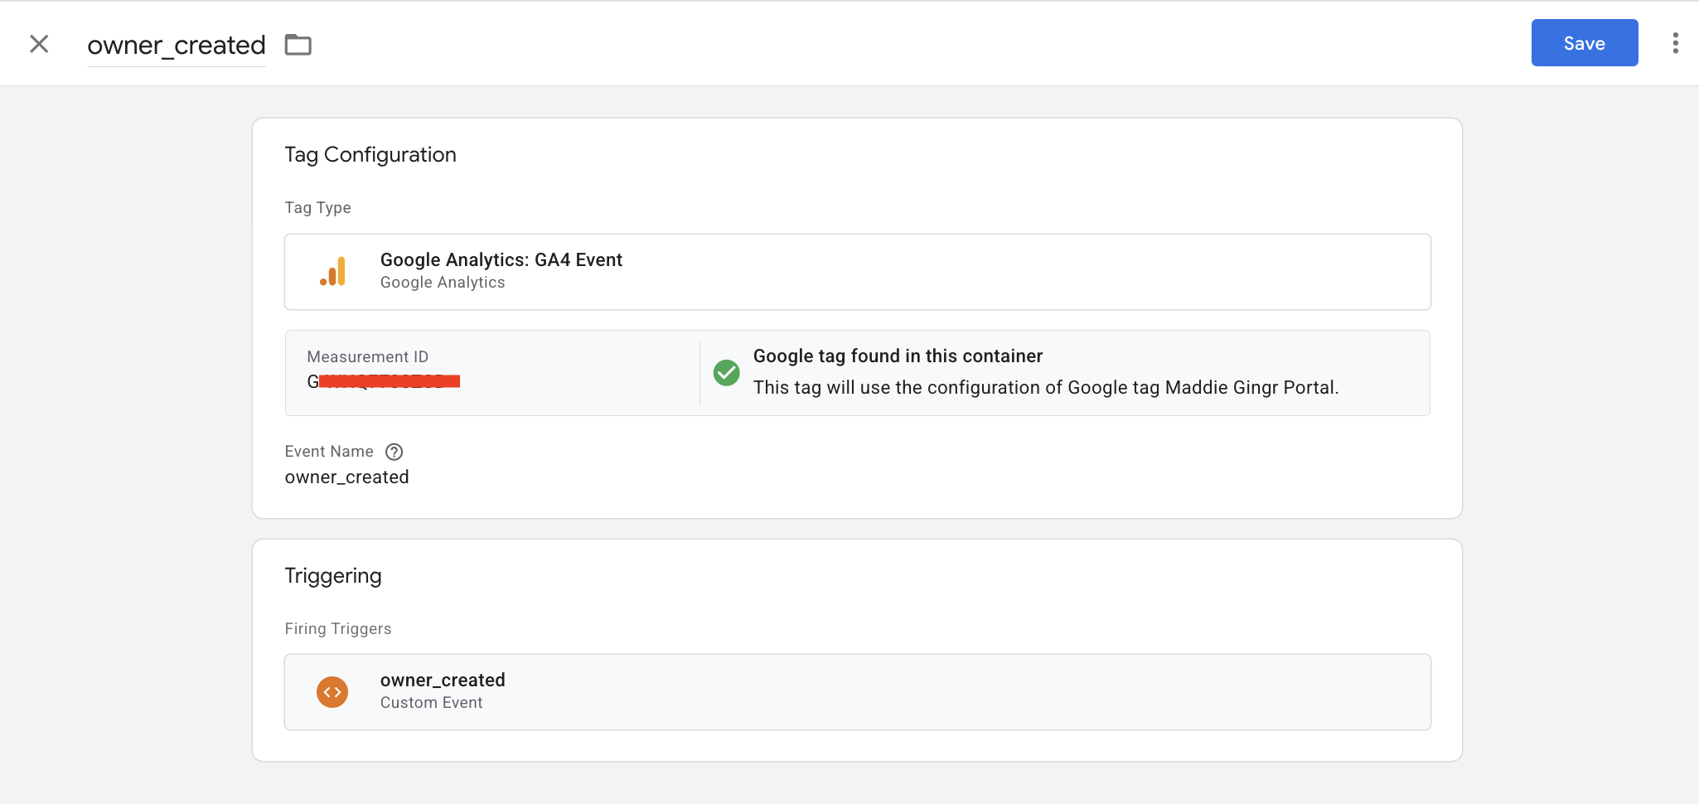Viewport: 1699px width, 804px height.
Task: Close the tag editor with X icon
Action: [x=39, y=44]
